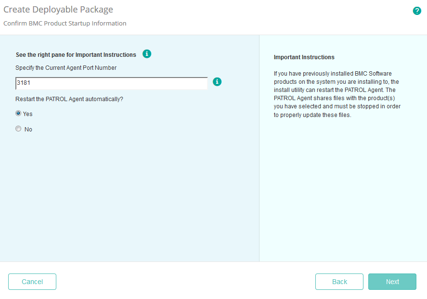The width and height of the screenshot is (427, 299).
Task: Click the "Create Deployable Package" title
Action: tap(58, 9)
